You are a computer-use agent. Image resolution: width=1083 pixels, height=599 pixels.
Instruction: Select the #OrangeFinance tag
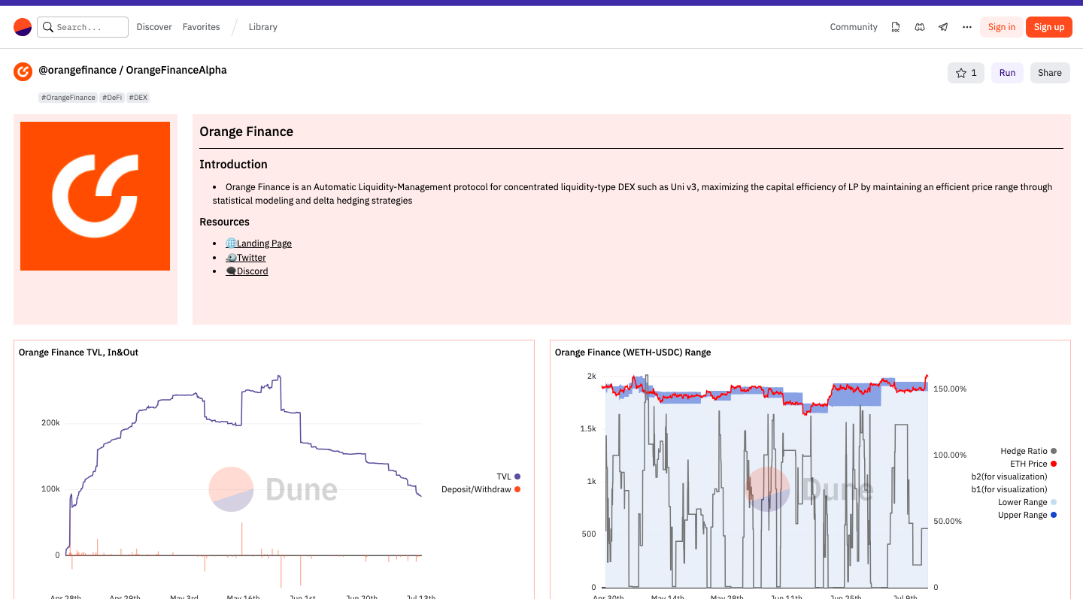click(x=68, y=98)
